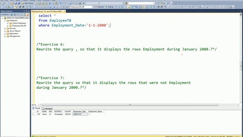Click the Exercise 6 comment line
This screenshot has height=137, width=243.
[50, 45]
